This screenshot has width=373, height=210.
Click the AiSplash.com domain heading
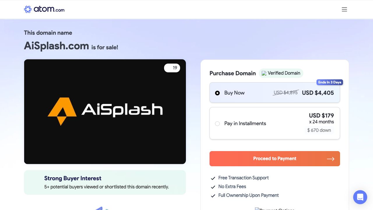point(57,46)
